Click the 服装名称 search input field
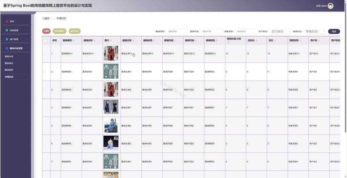This screenshot has width=347, height=178. tap(178, 32)
